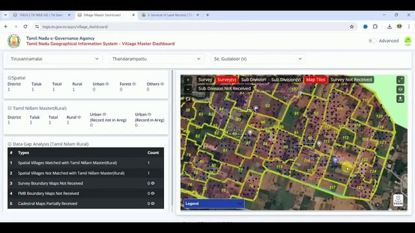The image size is (415, 233).
Task: Open the Tiruvannamalai district dropdown
Action: point(54,59)
